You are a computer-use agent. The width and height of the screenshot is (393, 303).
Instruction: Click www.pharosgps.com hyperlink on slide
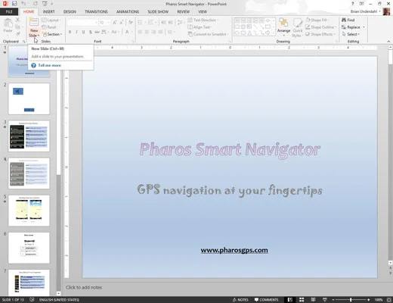[x=234, y=250]
